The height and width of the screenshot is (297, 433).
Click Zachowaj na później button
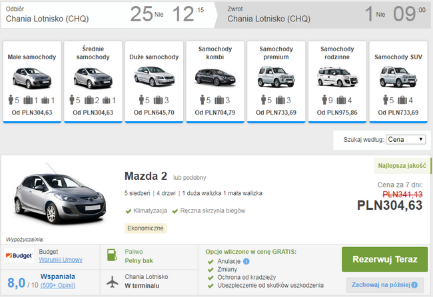tap(385, 285)
